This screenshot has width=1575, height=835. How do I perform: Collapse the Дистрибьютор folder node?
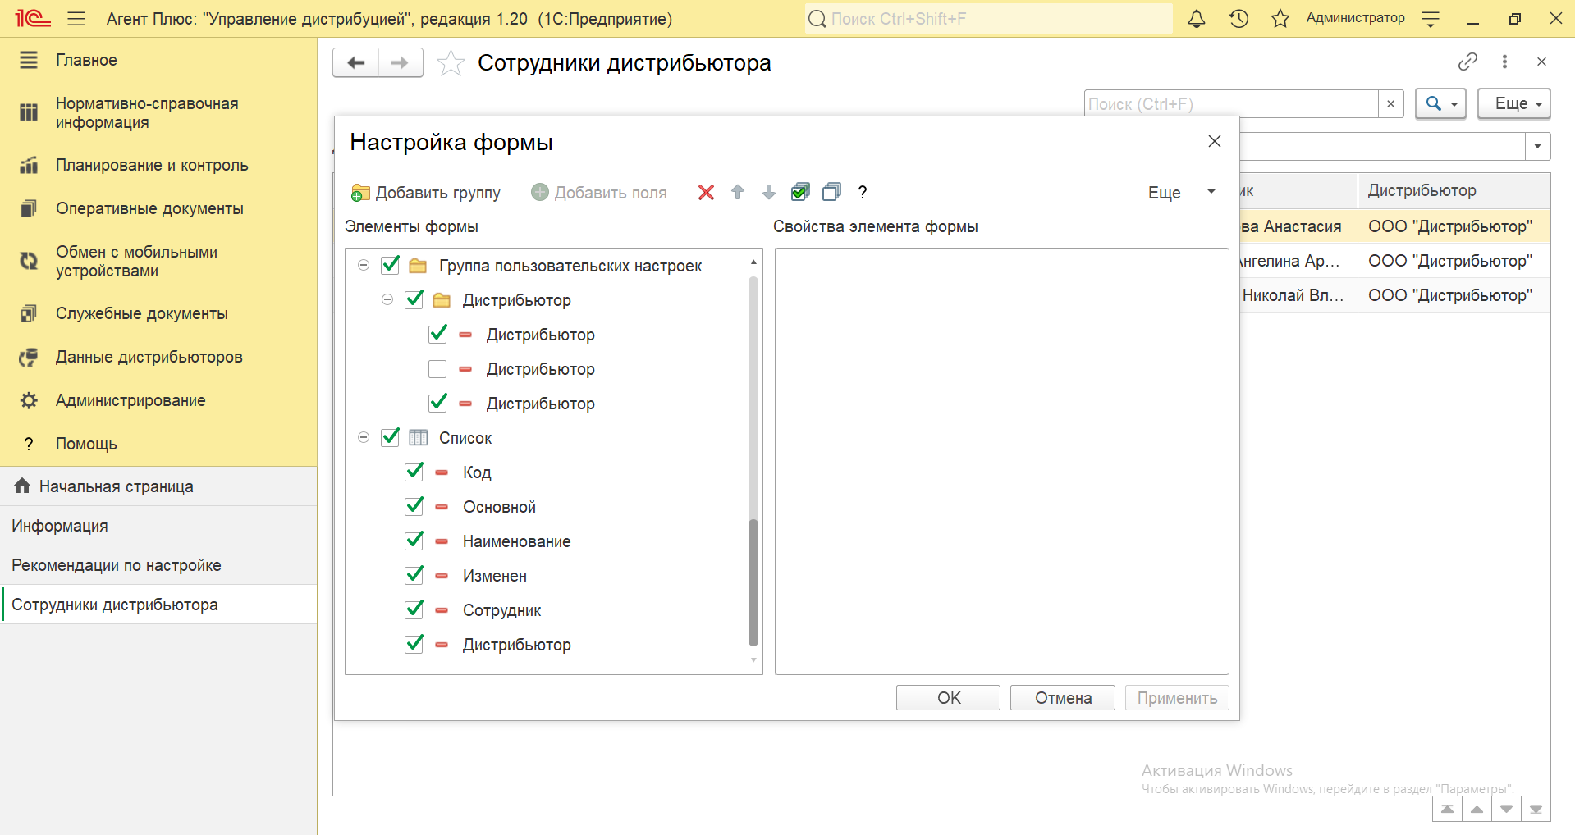tap(387, 299)
